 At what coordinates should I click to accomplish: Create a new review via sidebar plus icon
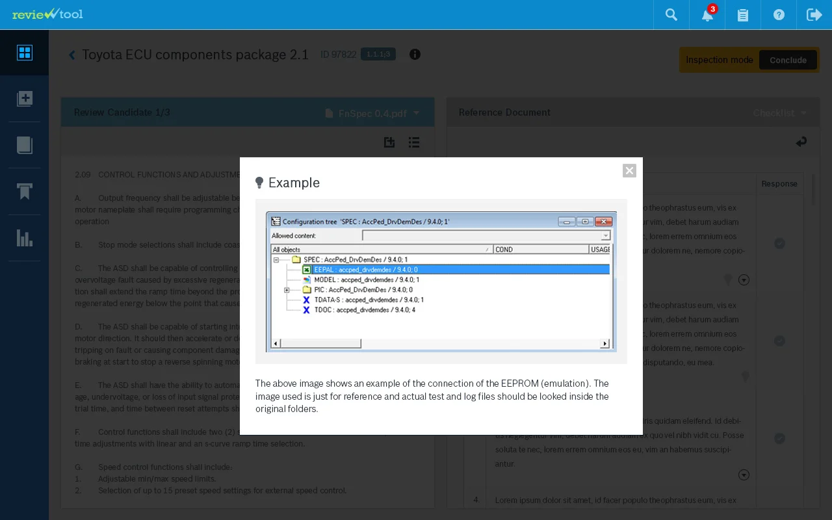point(24,99)
